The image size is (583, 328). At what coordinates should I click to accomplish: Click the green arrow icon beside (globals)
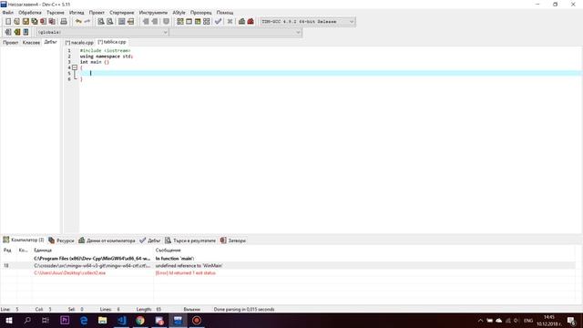click(16, 33)
